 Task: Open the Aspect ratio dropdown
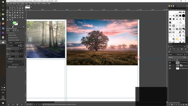(16, 43)
